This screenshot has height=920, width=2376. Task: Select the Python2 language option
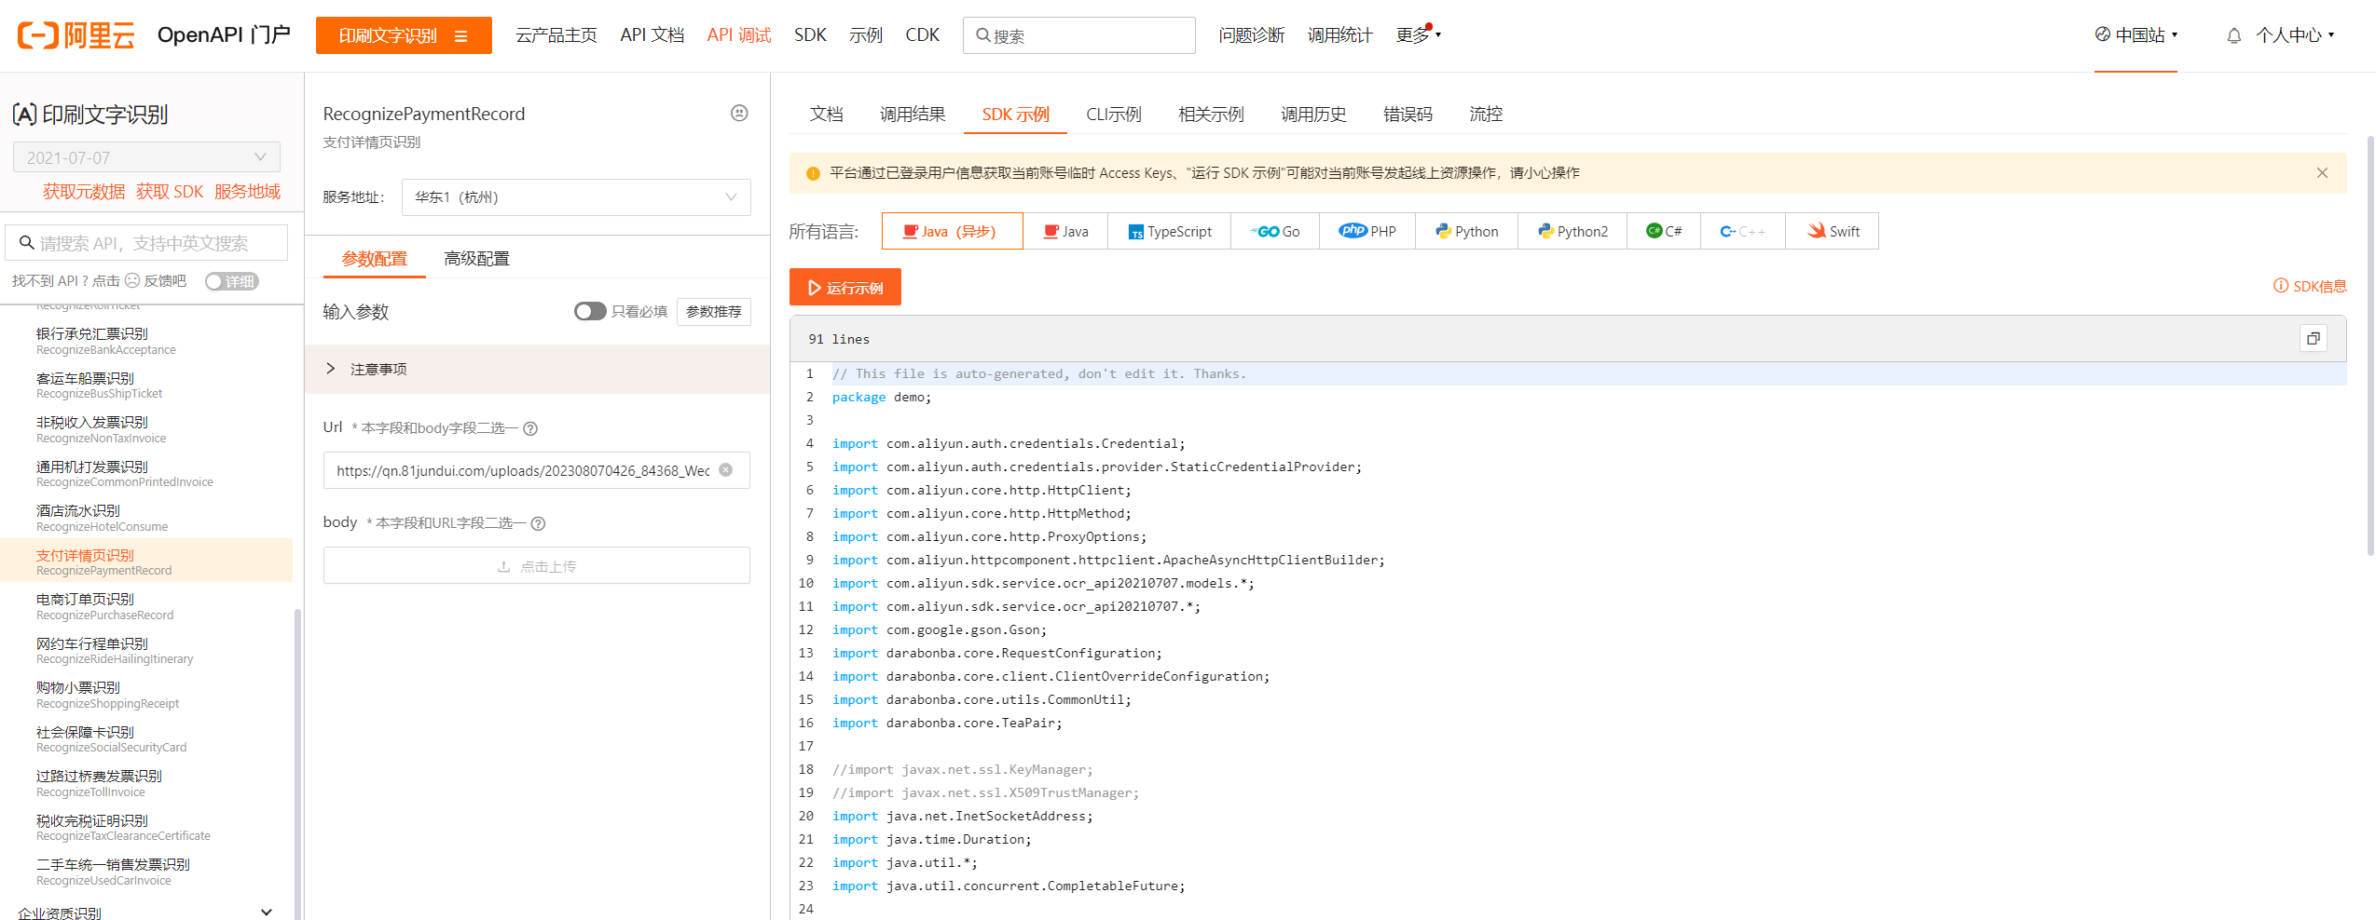(x=1573, y=231)
